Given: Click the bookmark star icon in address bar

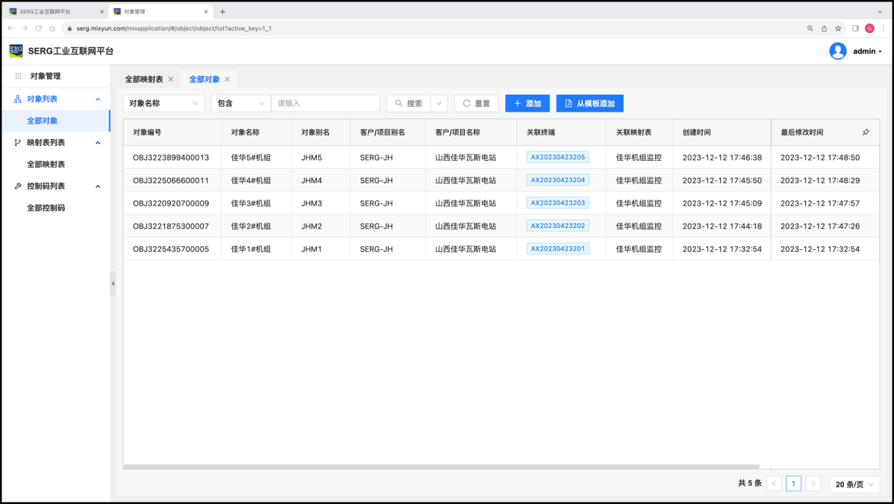Looking at the screenshot, I should click(838, 28).
